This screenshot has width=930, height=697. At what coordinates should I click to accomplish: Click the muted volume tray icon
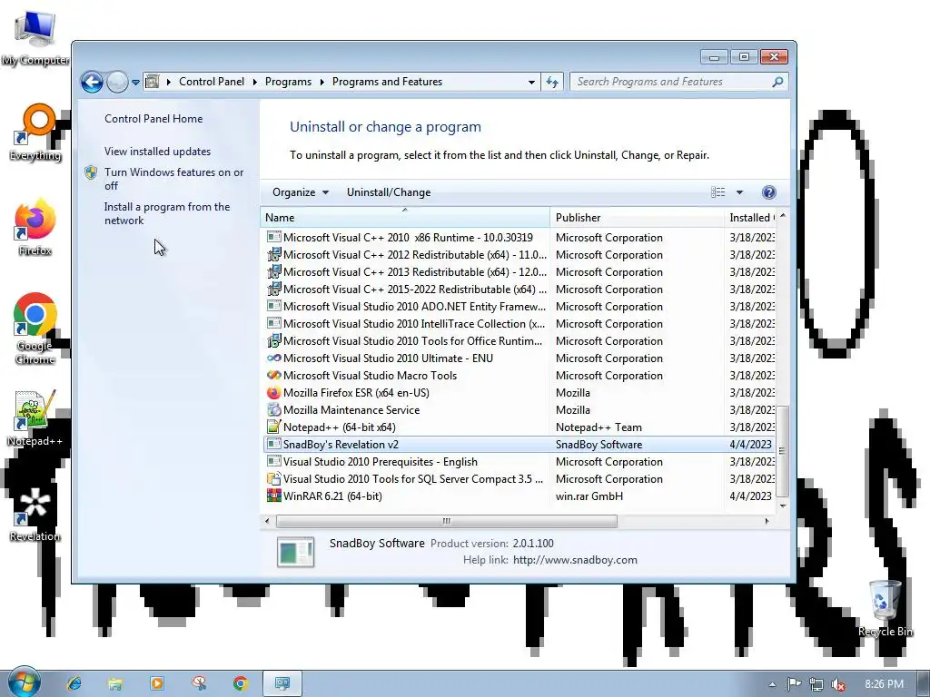[838, 684]
